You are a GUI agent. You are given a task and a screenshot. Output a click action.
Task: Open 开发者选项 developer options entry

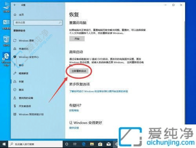[x=22, y=106]
